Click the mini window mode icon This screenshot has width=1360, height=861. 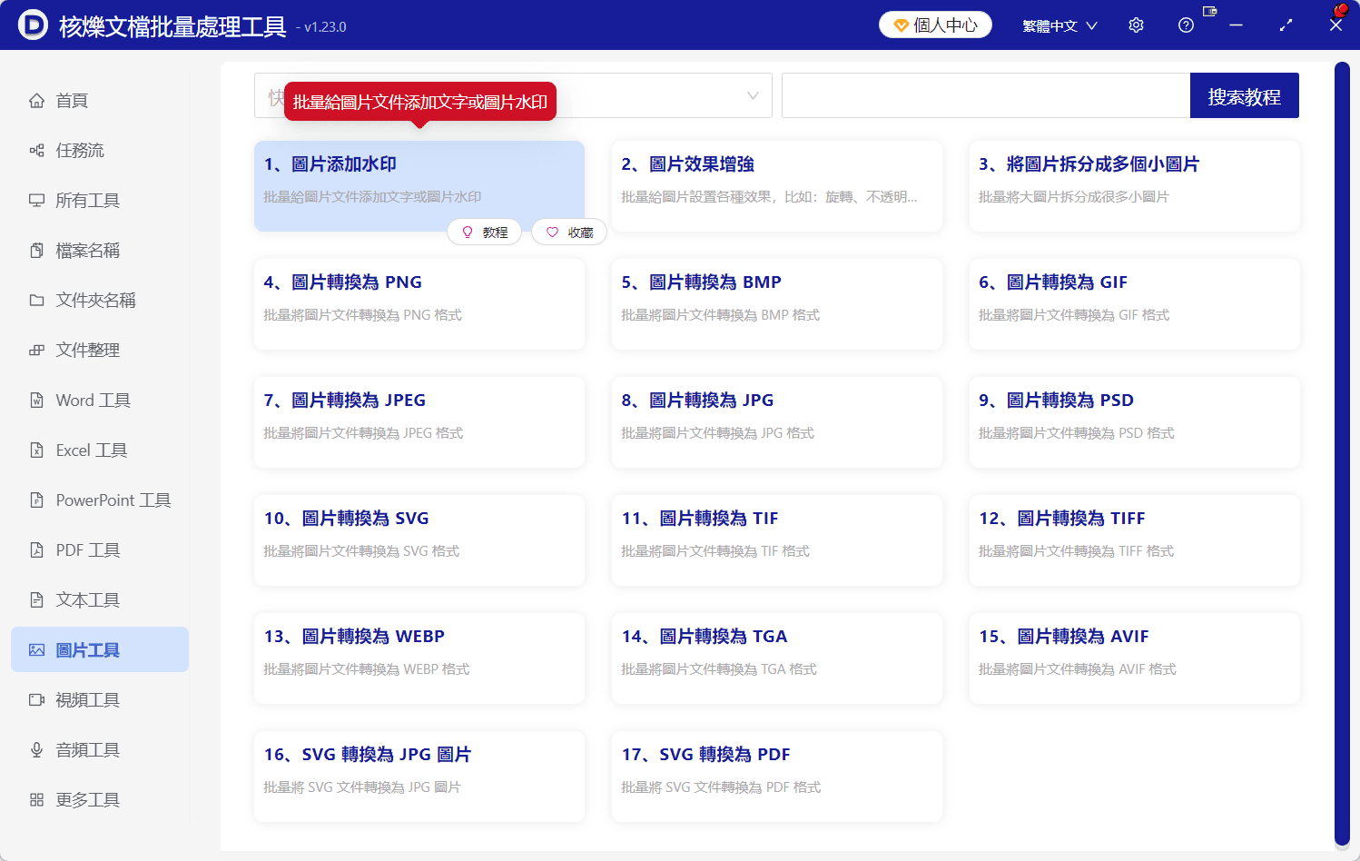point(1209,12)
